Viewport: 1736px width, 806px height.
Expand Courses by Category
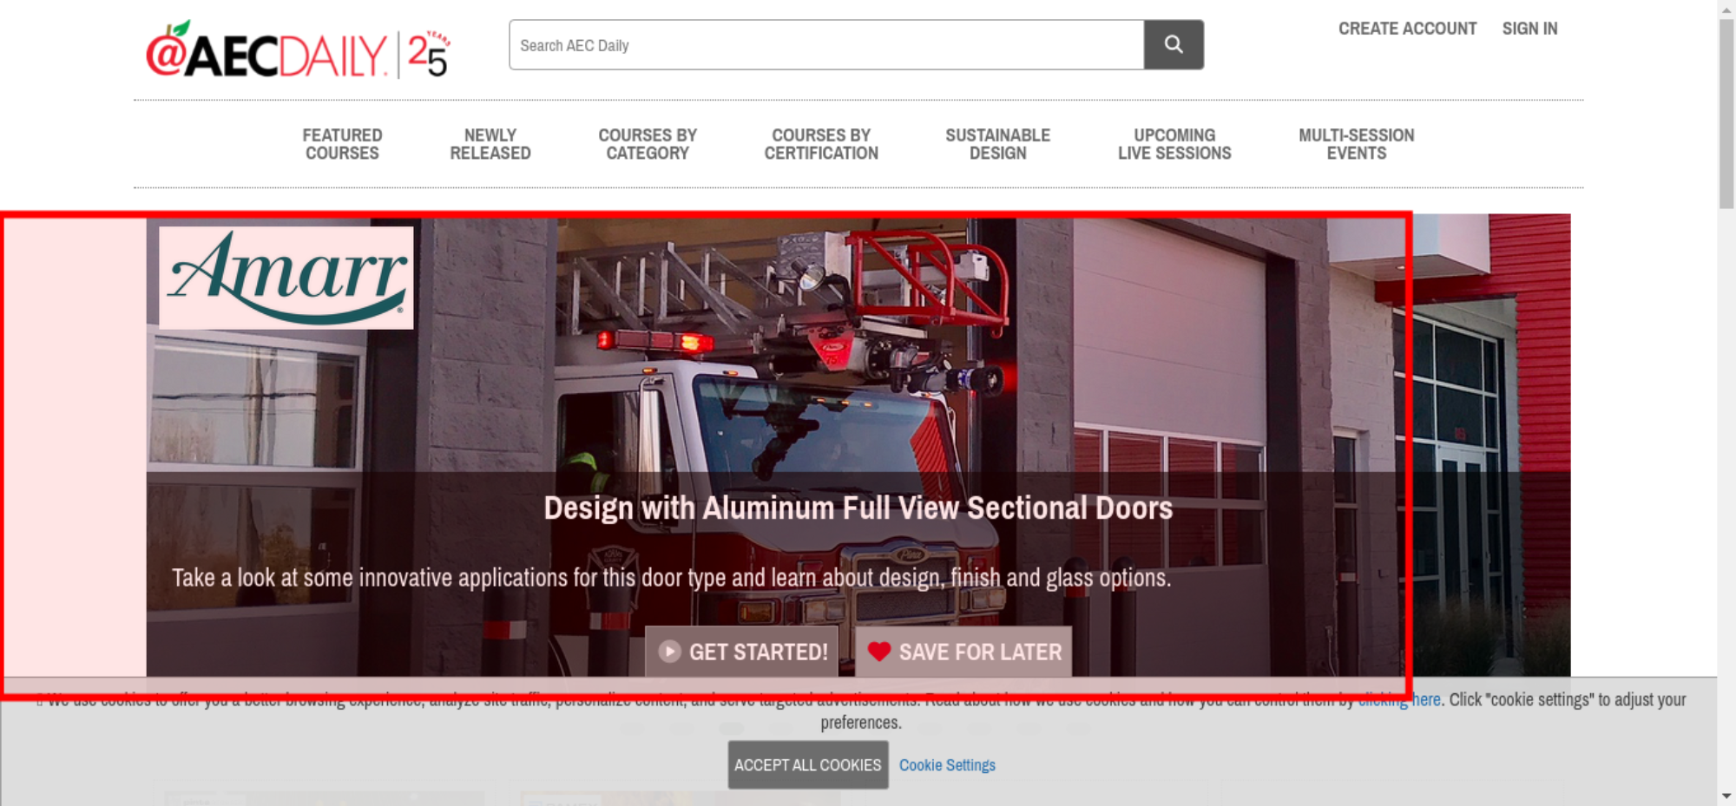coord(648,144)
